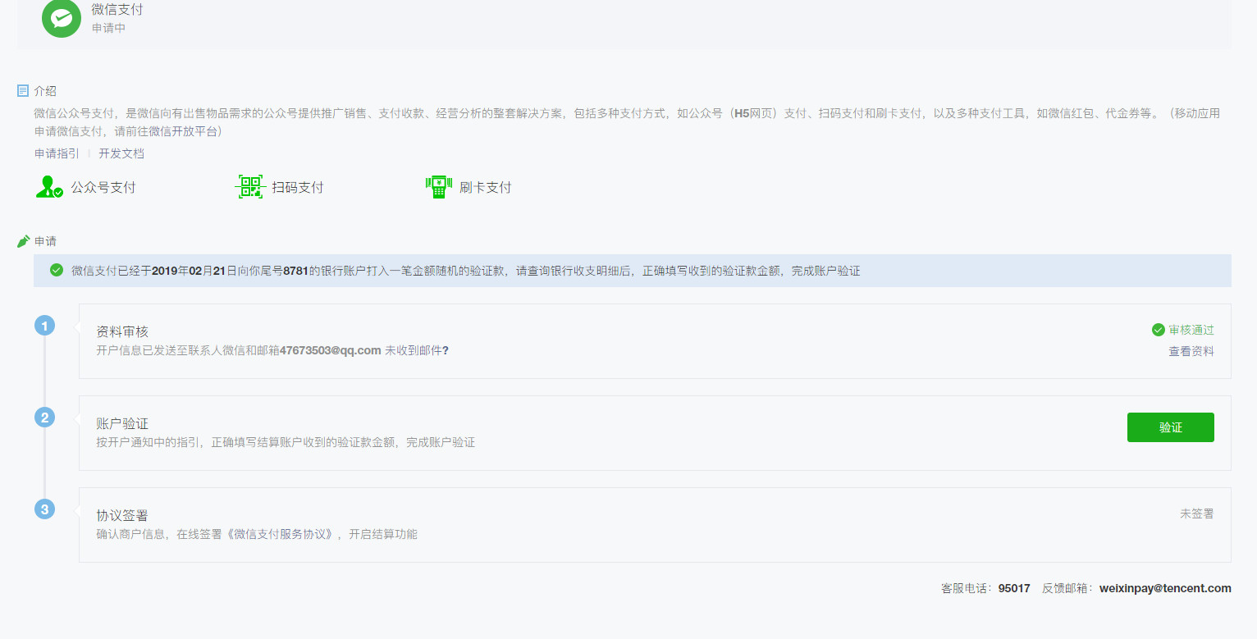Click the 协议签署 step heading
This screenshot has height=639, width=1257.
tap(122, 515)
